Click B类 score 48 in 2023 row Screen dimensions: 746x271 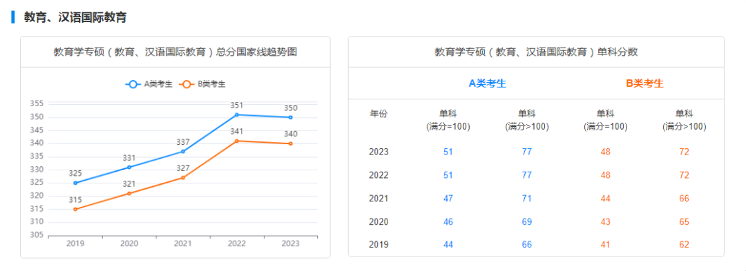pyautogui.click(x=606, y=152)
